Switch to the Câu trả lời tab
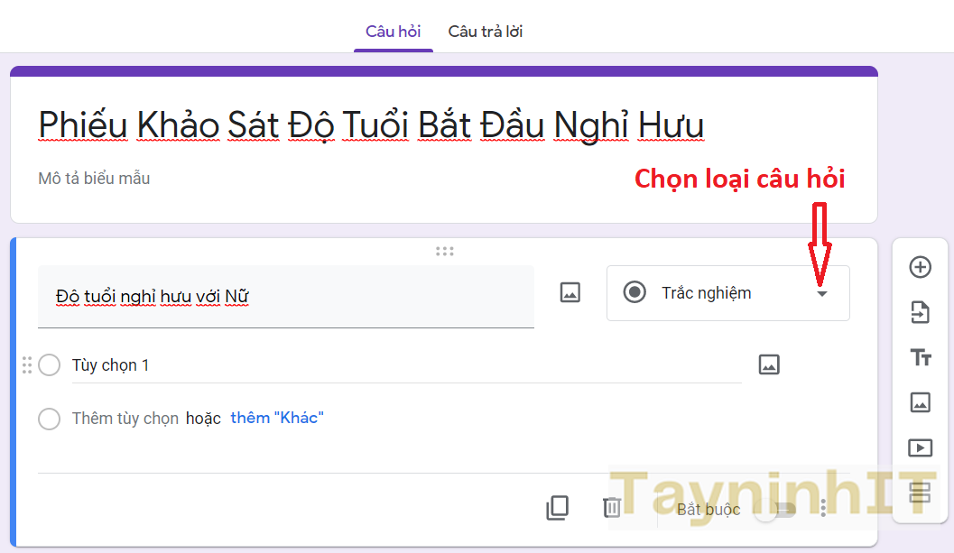The width and height of the screenshot is (954, 553). tap(485, 32)
